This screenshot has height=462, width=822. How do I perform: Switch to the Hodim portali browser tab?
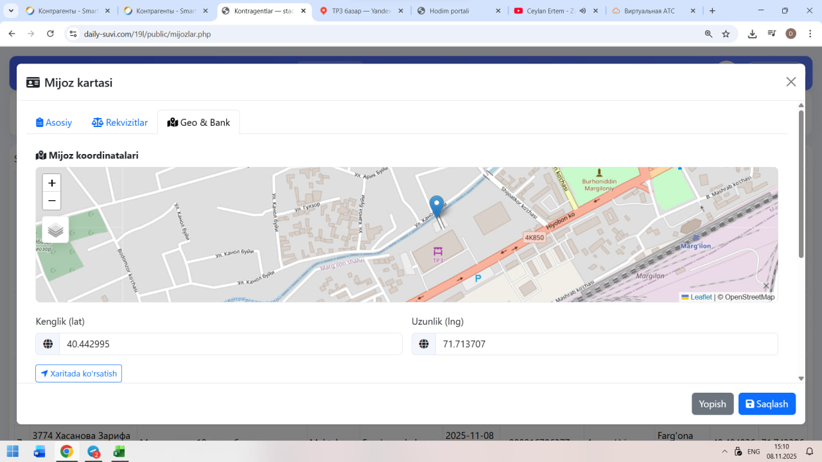pyautogui.click(x=460, y=11)
